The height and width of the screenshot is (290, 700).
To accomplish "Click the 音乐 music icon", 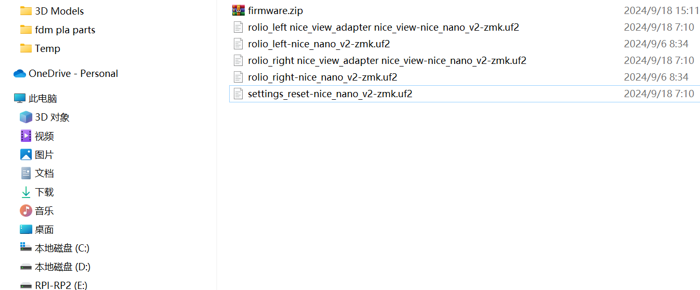I will pos(26,210).
